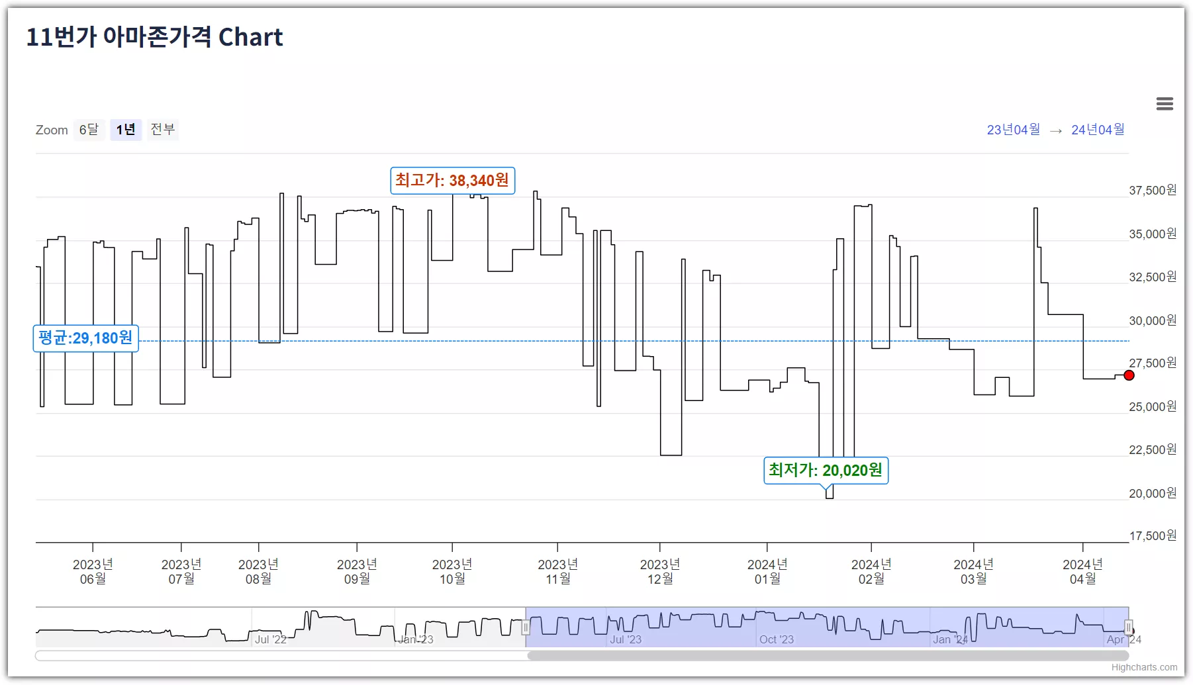Click the 평균:29,180원 average label

(x=85, y=338)
